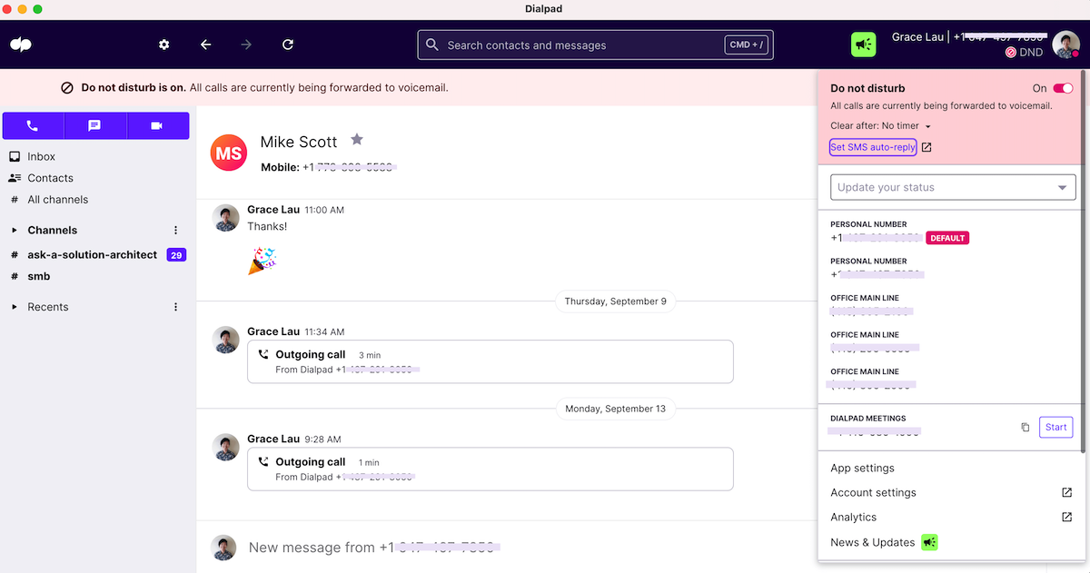Open the messages view icon
The height and width of the screenshot is (573, 1090).
click(x=96, y=125)
